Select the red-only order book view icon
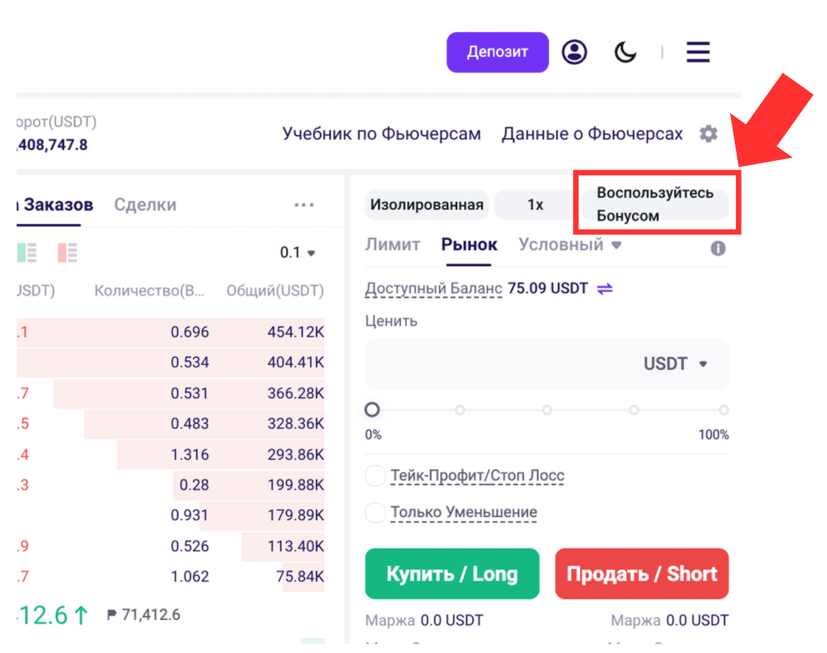This screenshot has width=827, height=653. (x=68, y=253)
